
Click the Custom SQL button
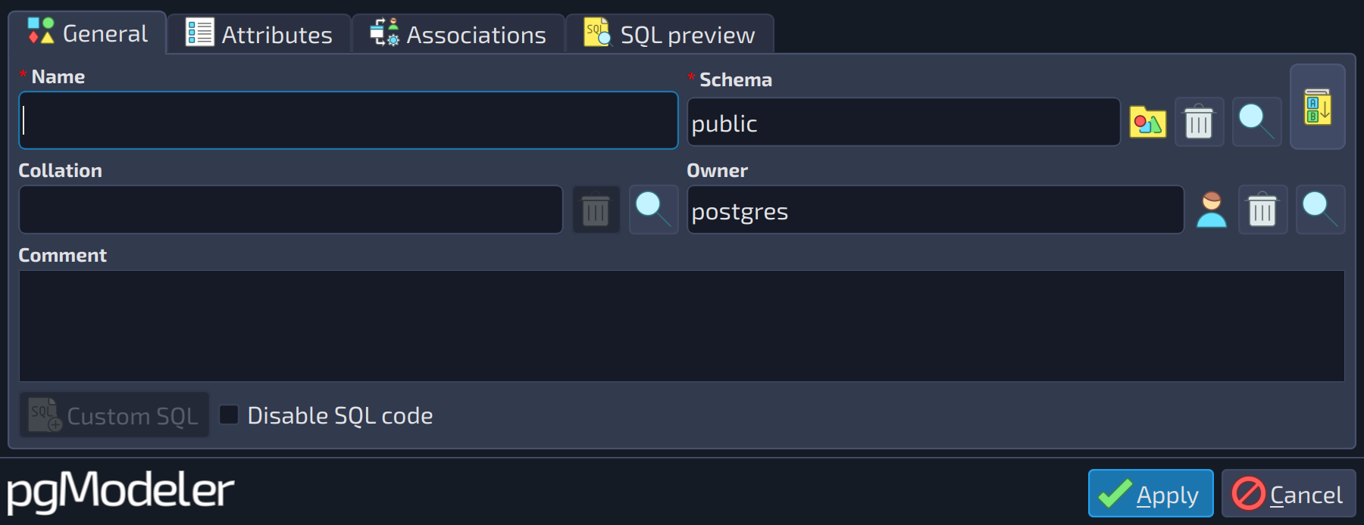point(114,415)
